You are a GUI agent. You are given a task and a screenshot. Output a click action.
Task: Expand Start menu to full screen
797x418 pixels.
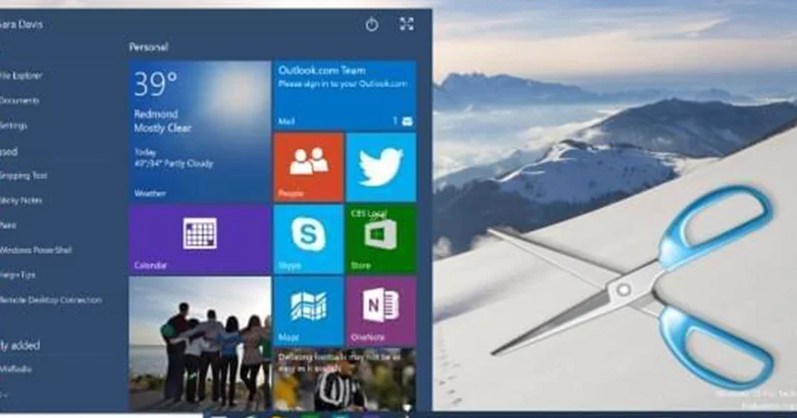pos(406,24)
